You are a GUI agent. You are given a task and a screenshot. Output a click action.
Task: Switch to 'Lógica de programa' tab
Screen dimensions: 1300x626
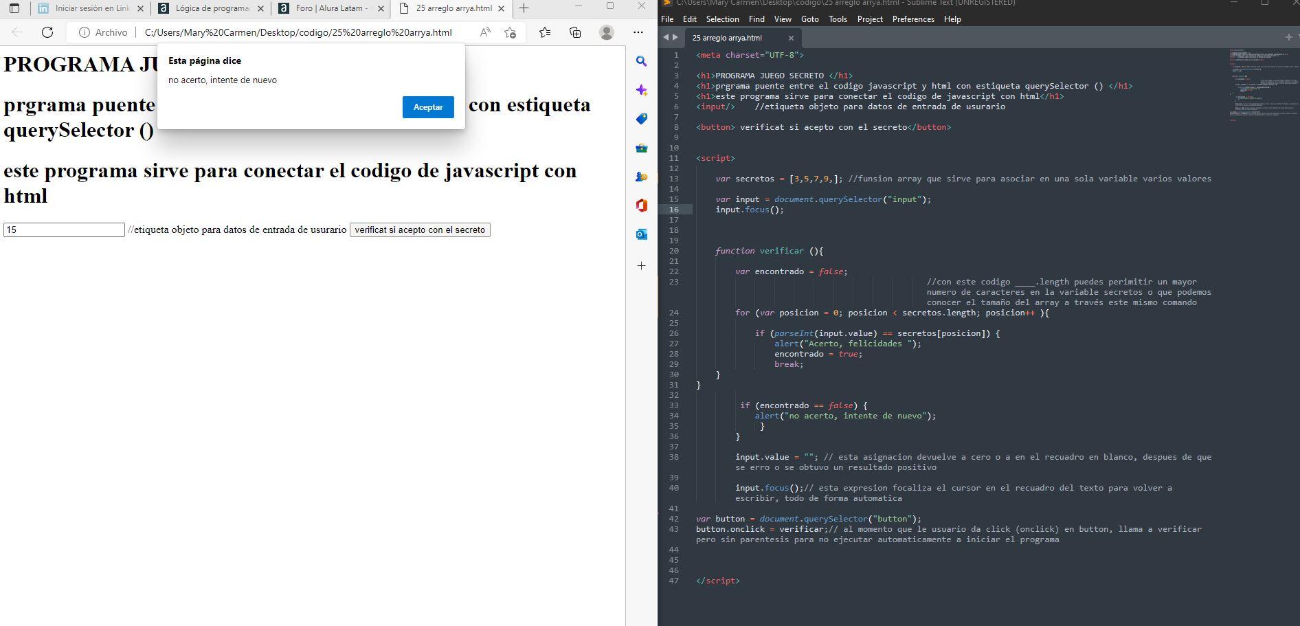click(212, 8)
